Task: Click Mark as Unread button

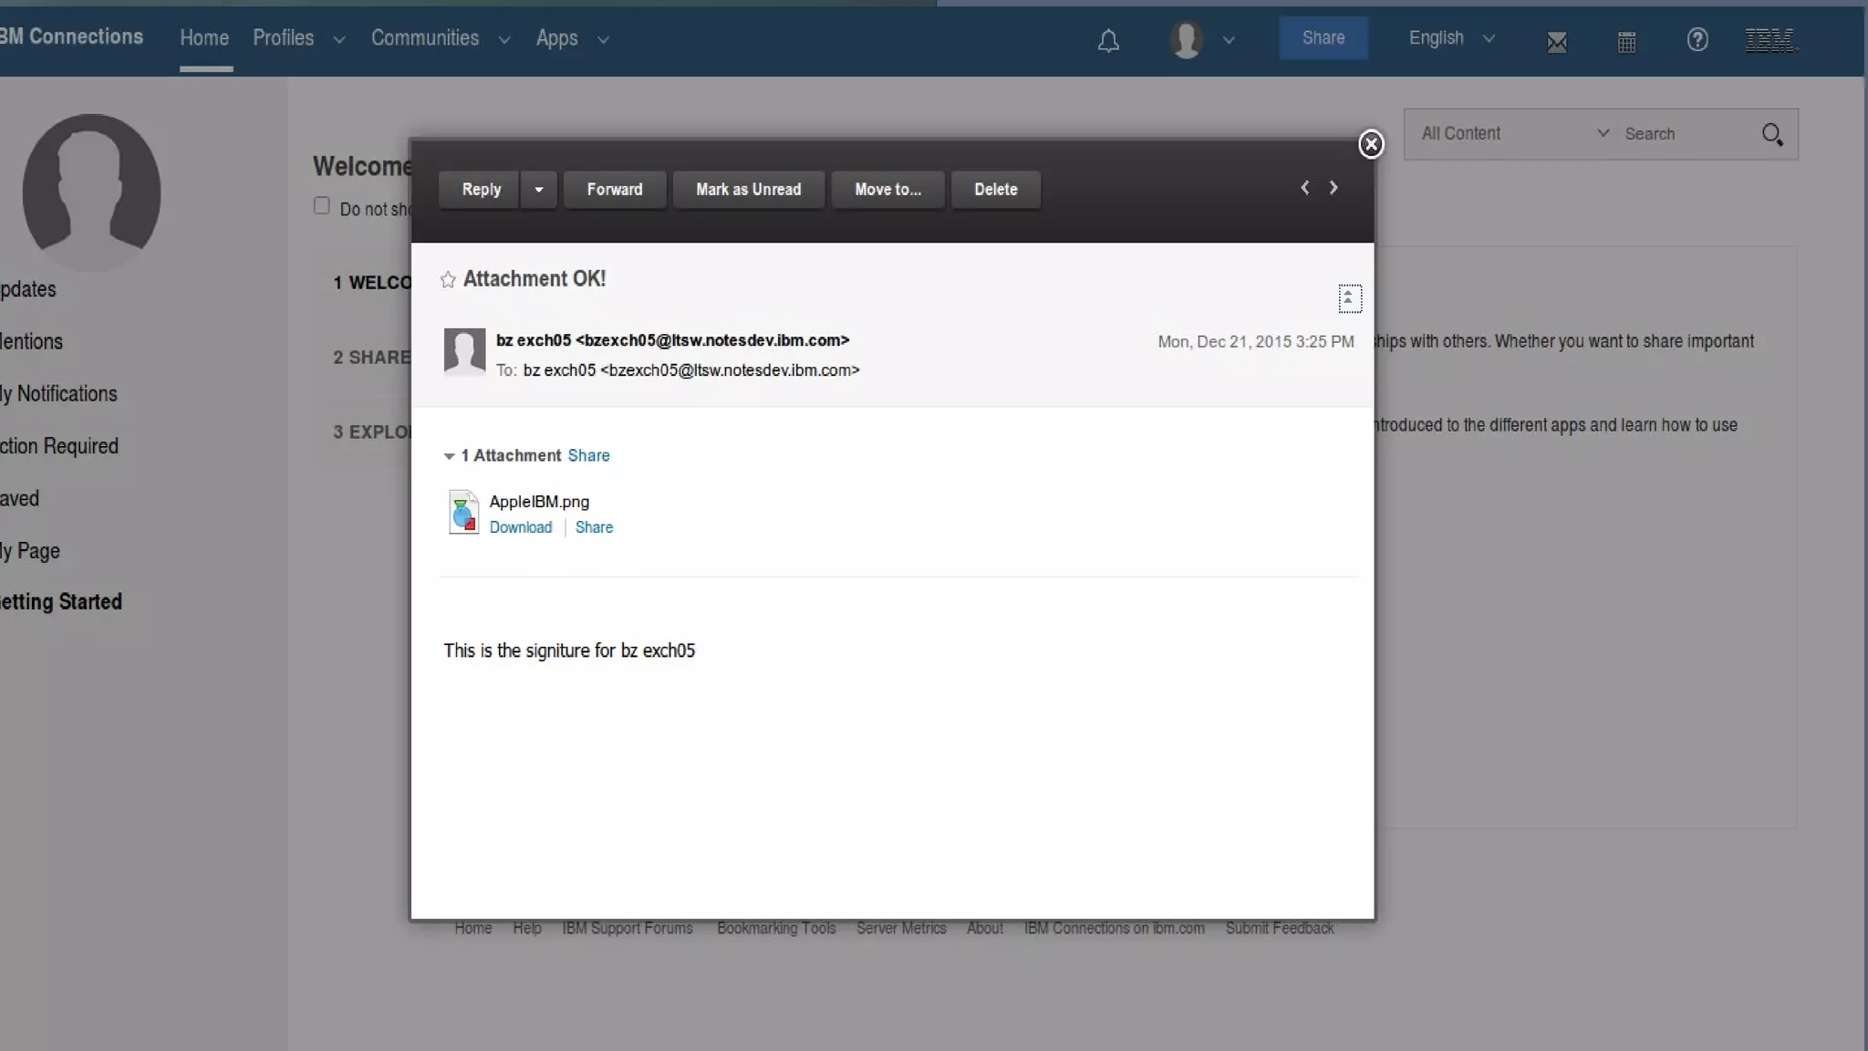Action: tap(749, 190)
